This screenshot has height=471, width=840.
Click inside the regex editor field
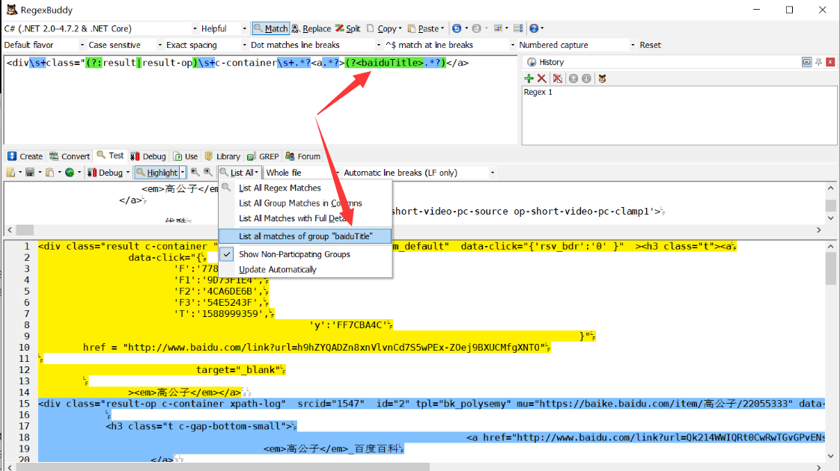[261, 99]
